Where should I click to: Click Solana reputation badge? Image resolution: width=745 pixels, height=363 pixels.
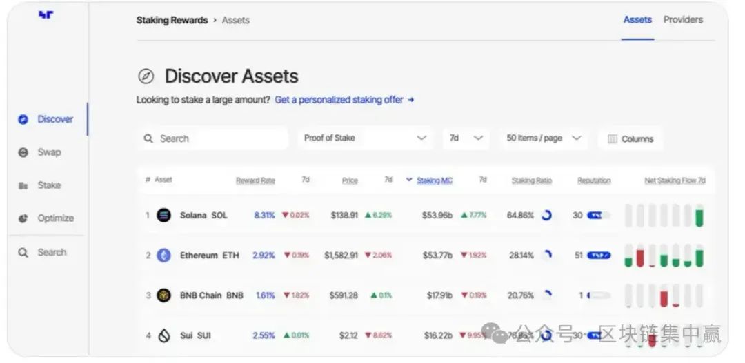599,216
